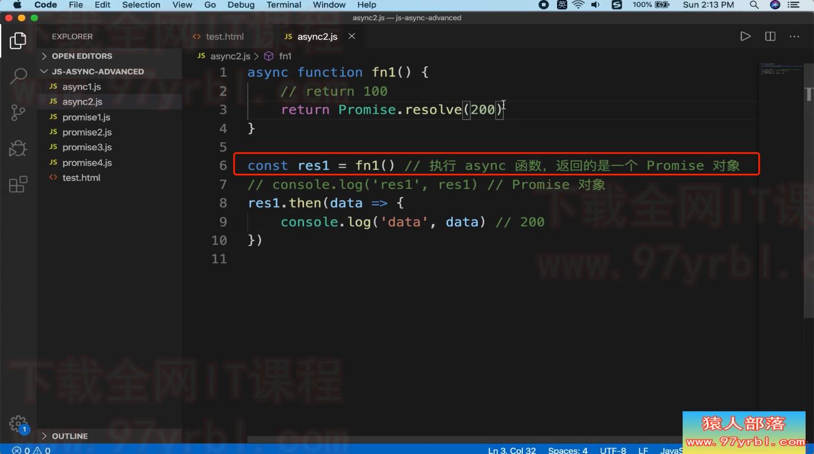Open async1.js in the explorer
This screenshot has width=814, height=454.
coord(81,86)
